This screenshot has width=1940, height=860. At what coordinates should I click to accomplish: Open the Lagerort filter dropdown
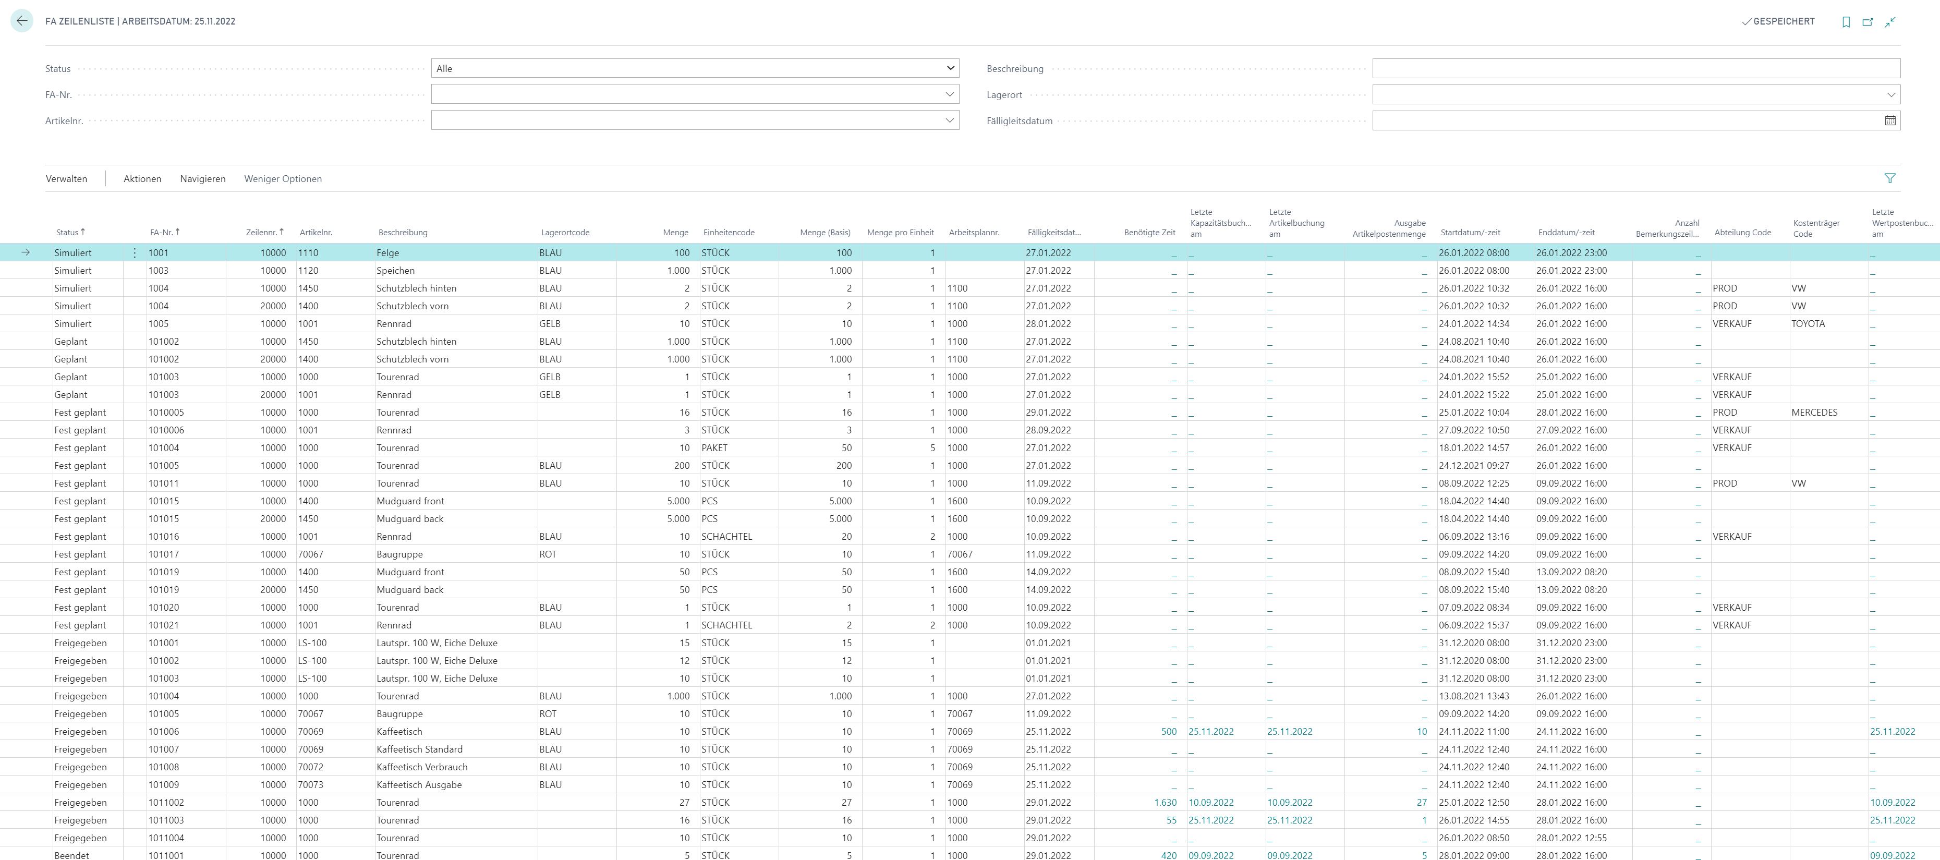[x=1890, y=95]
